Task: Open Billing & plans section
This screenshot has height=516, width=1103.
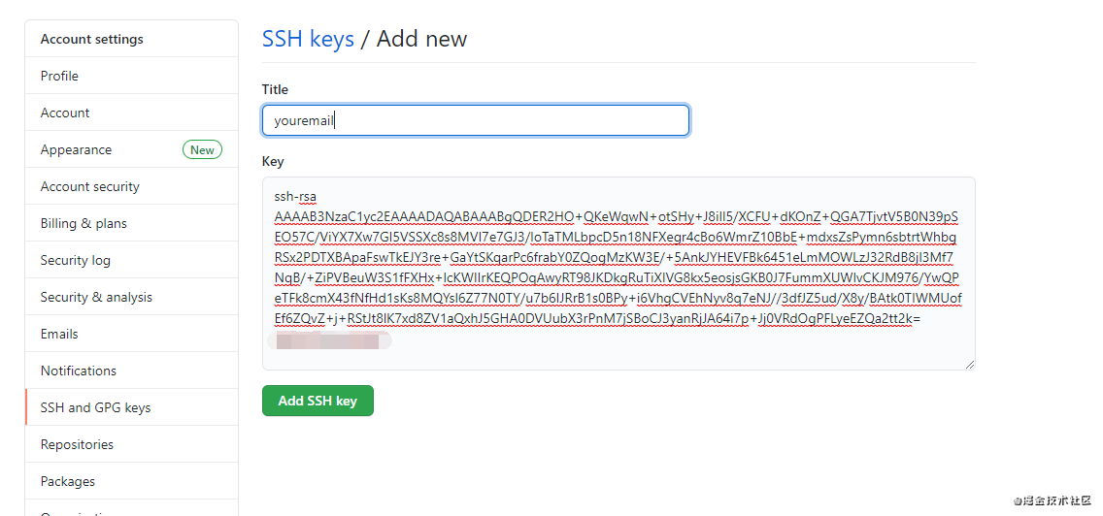Action: pos(84,223)
